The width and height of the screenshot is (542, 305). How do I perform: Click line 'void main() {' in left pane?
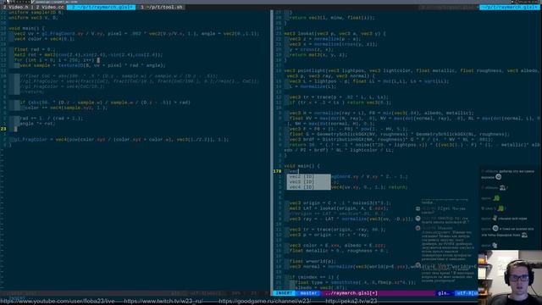click(x=26, y=28)
